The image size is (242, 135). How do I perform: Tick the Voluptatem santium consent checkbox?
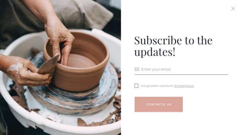coord(136,86)
